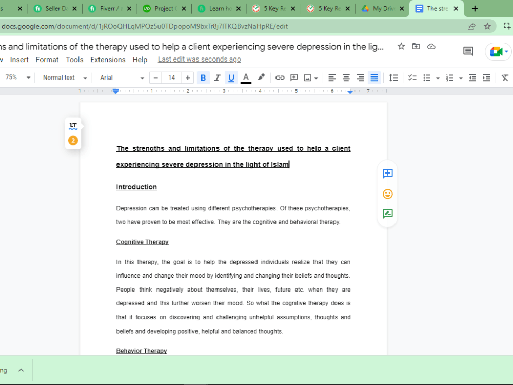Click the left indent marker on the ruler
The image size is (513, 385).
point(115,91)
